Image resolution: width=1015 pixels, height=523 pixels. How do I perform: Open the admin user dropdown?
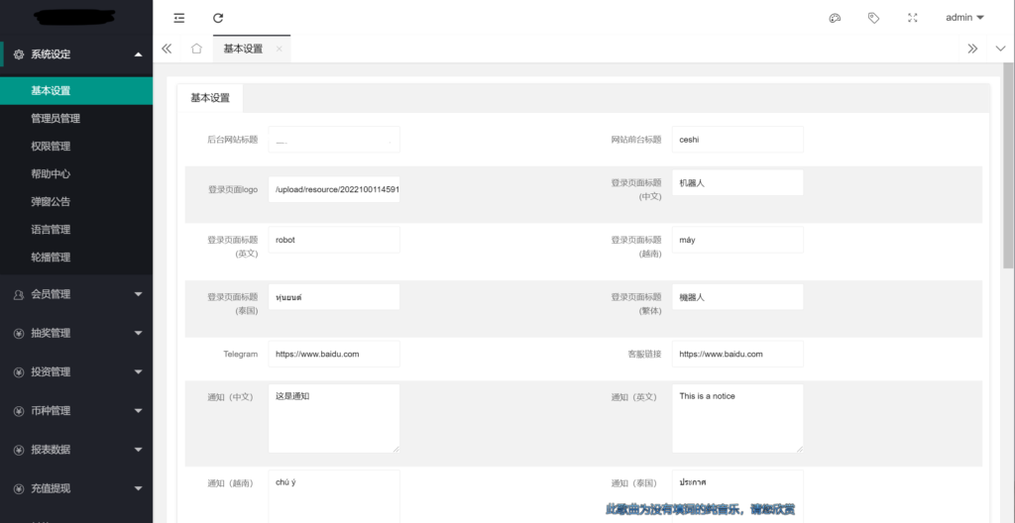[x=963, y=18]
